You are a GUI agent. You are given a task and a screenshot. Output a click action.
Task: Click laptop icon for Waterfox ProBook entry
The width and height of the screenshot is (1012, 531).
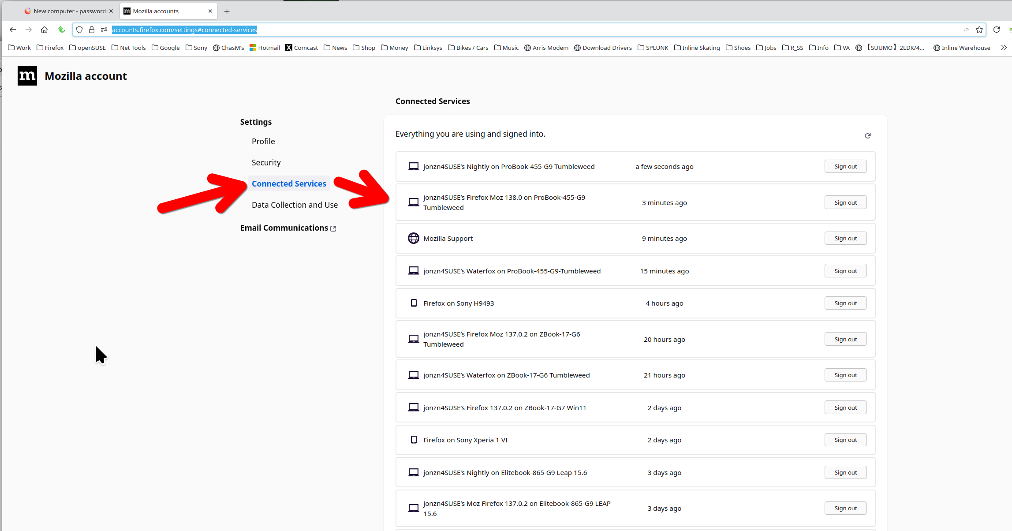tap(413, 271)
